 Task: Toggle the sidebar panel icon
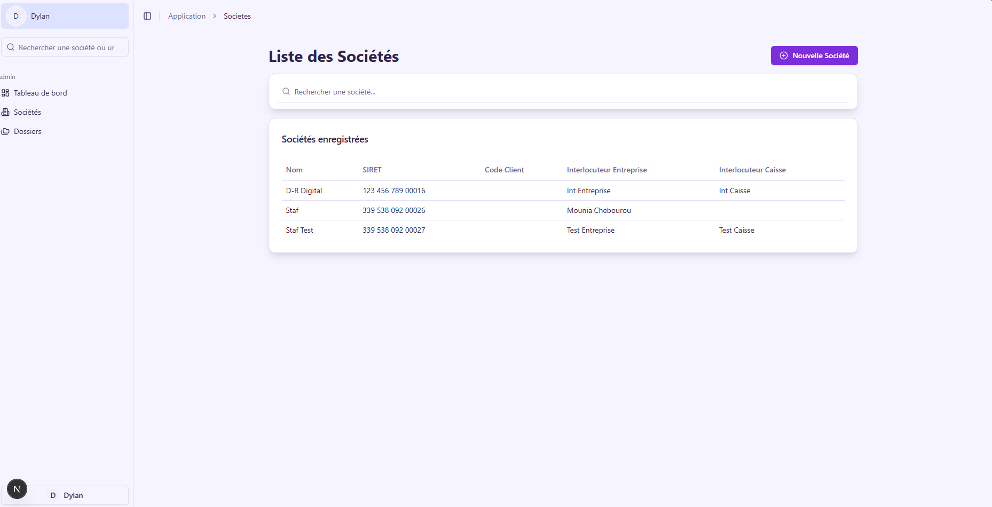(147, 16)
